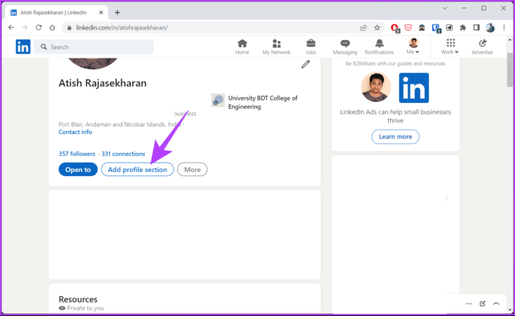Image resolution: width=515 pixels, height=316 pixels.
Task: Click the page vertical scrollbar thumb
Action: (510, 70)
